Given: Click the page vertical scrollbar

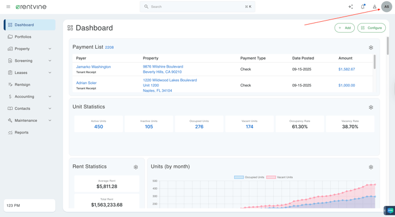Looking at the screenshot, I should (x=388, y=46).
